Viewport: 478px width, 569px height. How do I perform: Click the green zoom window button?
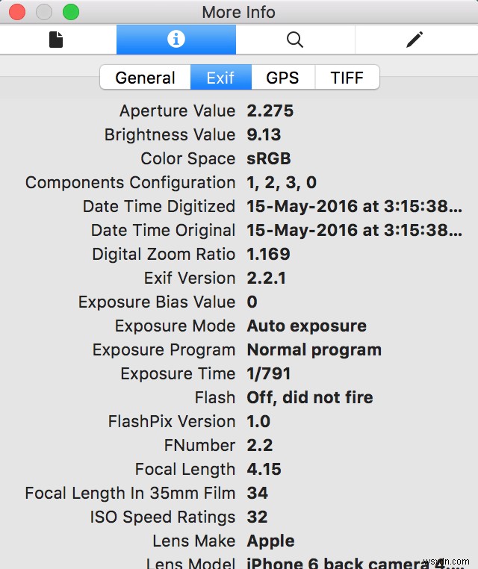point(71,12)
